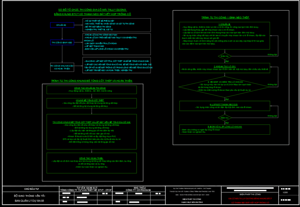Viewport: 300px width, 207px height.
Task: Click the blue CHUẨN BỊ flowchart box
Action: [x=61, y=25]
